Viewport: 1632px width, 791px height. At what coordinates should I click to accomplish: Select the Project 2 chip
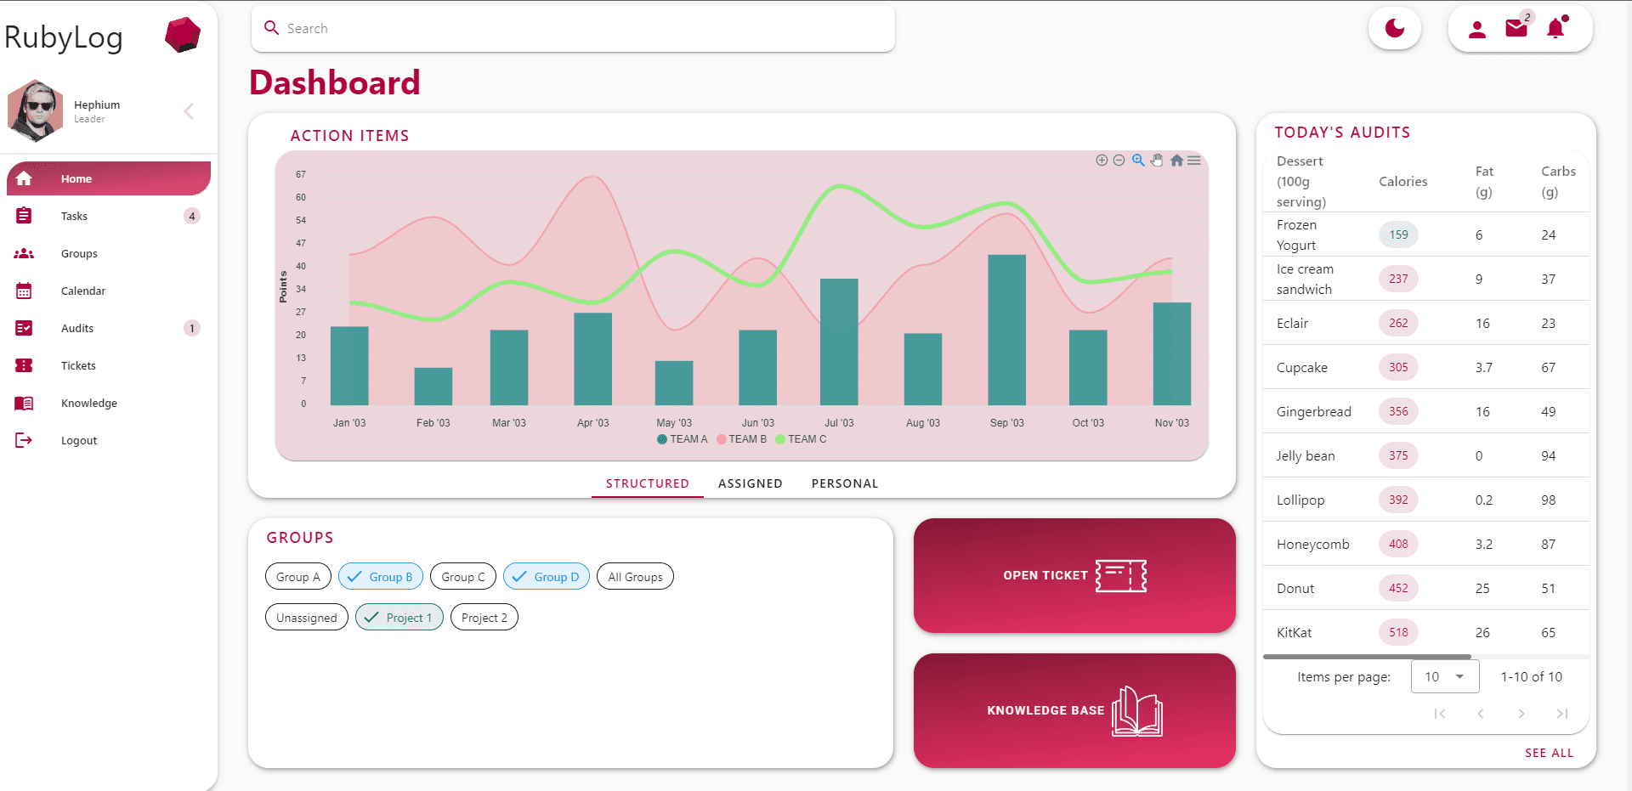[484, 618]
